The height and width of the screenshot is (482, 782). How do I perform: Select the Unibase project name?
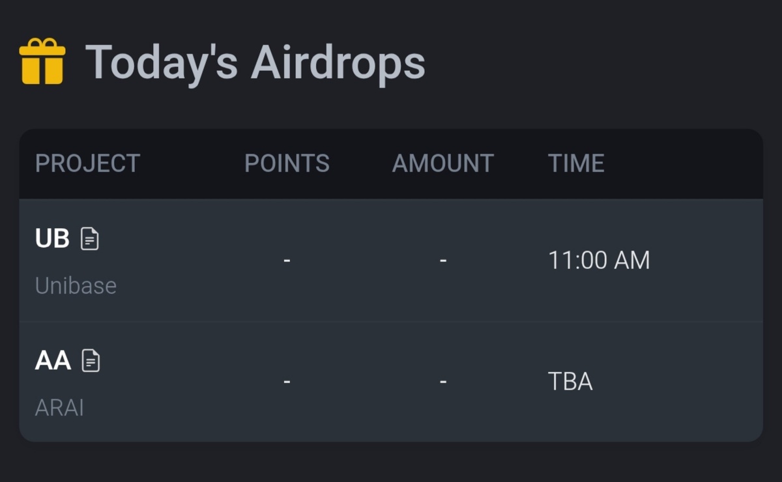pos(76,286)
